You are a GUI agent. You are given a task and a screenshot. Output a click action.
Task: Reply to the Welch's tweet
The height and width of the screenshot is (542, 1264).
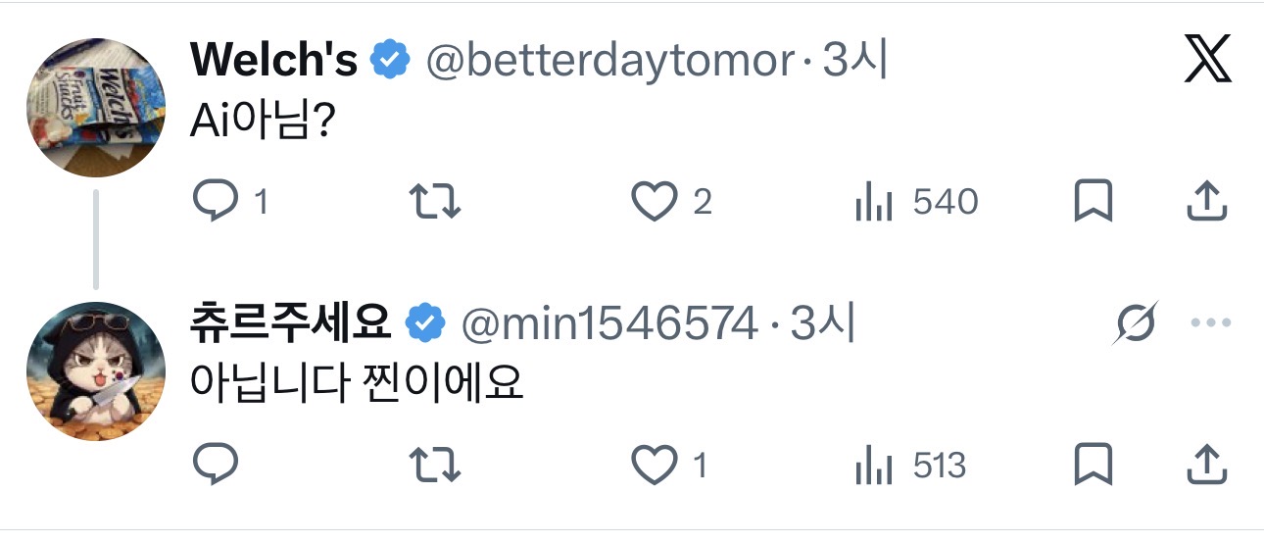212,202
